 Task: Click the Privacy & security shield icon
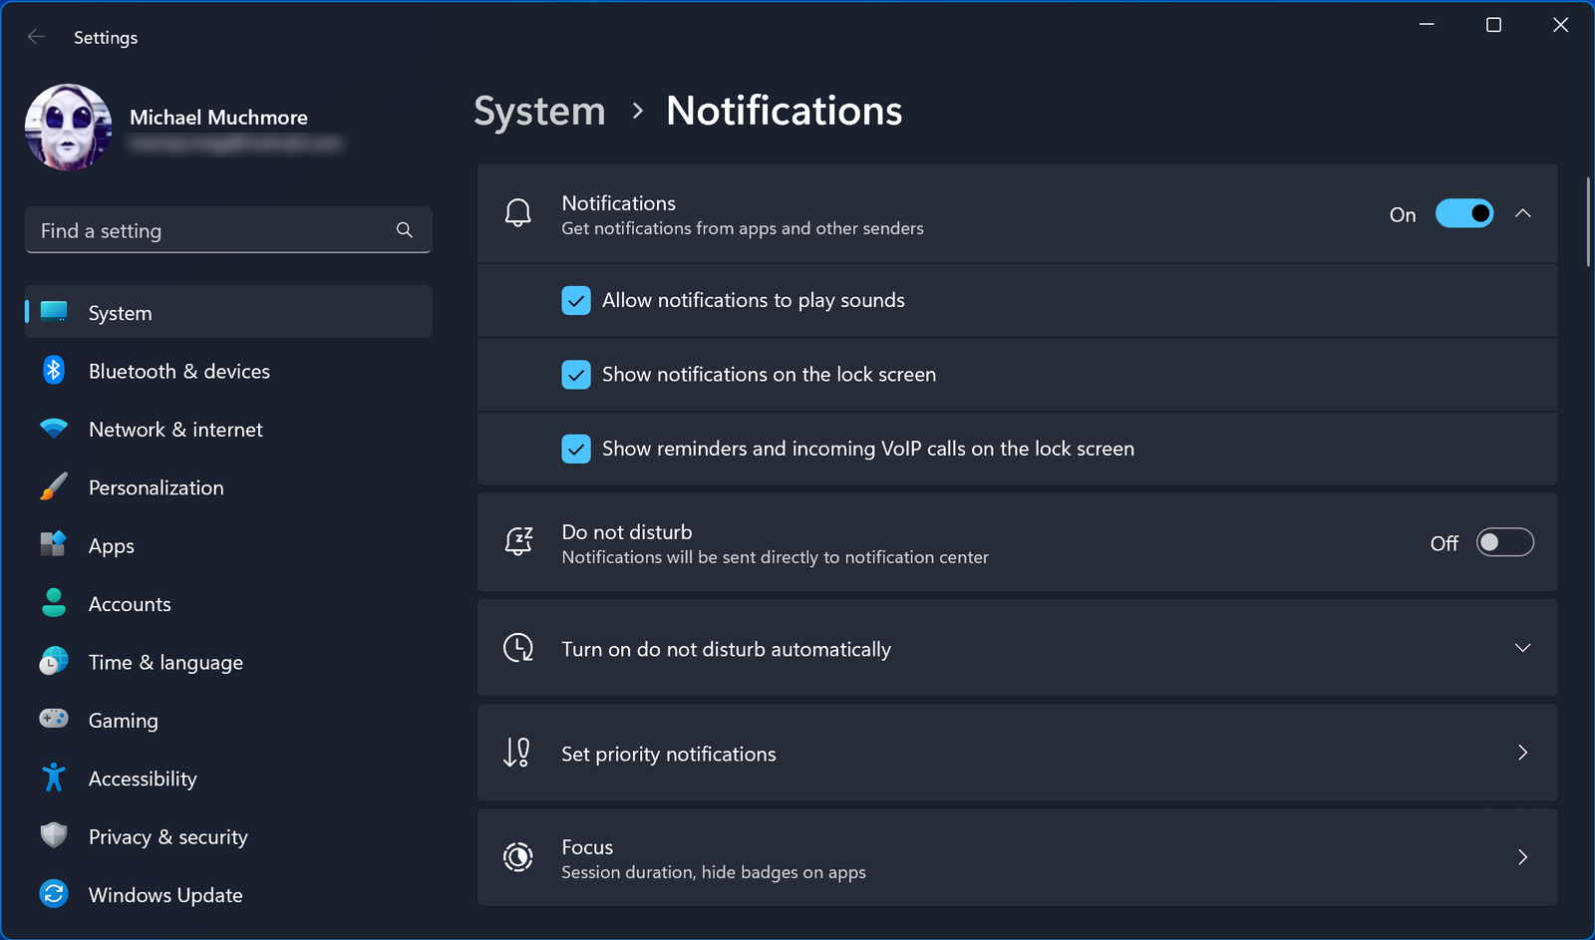[x=54, y=835]
